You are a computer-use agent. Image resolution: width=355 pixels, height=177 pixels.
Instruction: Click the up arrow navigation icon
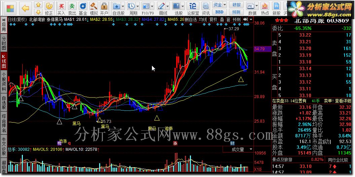[38, 4]
